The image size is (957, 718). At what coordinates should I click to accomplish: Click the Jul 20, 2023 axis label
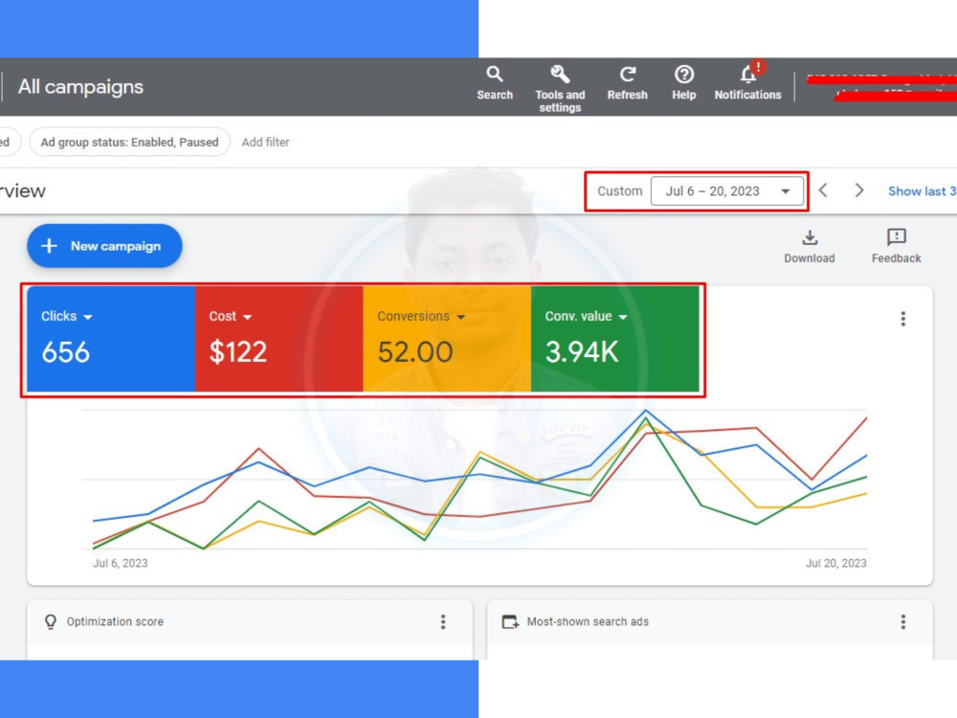[x=835, y=563]
